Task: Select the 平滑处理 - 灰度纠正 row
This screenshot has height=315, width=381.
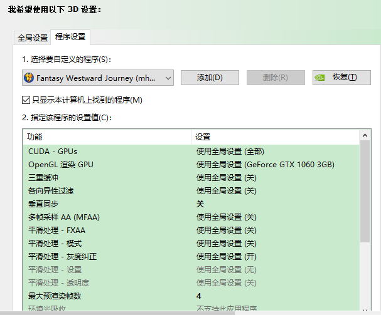Action: (x=191, y=257)
